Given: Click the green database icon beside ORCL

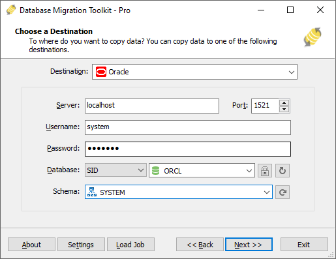Looking at the screenshot, I should coord(156,171).
